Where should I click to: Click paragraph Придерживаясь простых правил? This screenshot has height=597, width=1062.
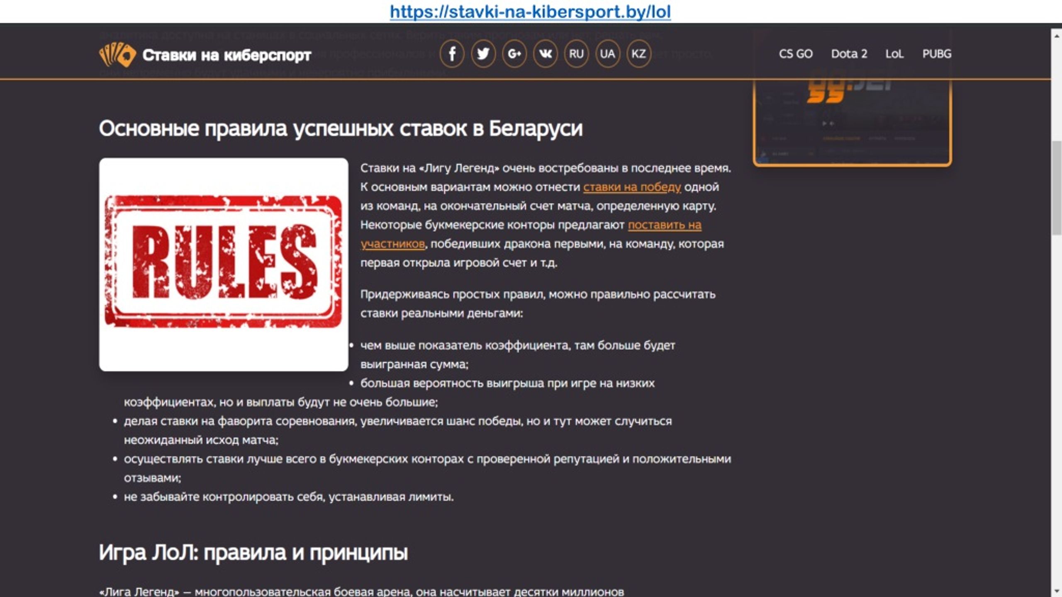pyautogui.click(x=538, y=304)
